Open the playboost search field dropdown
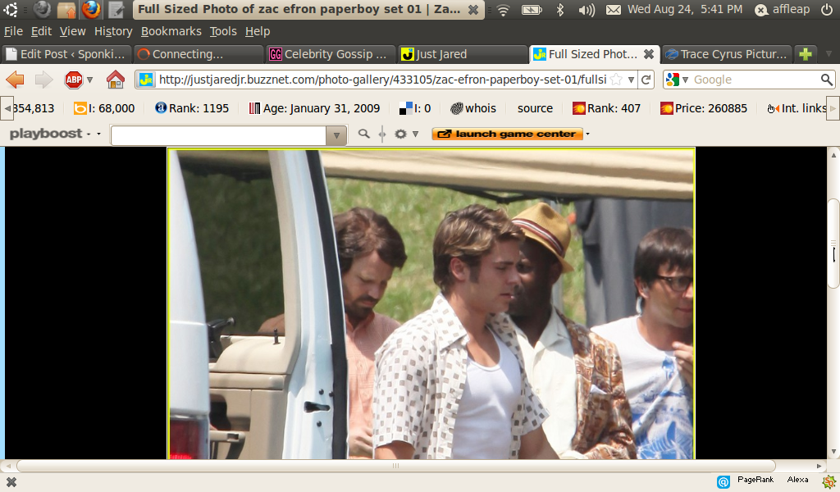This screenshot has height=492, width=840. 336,135
